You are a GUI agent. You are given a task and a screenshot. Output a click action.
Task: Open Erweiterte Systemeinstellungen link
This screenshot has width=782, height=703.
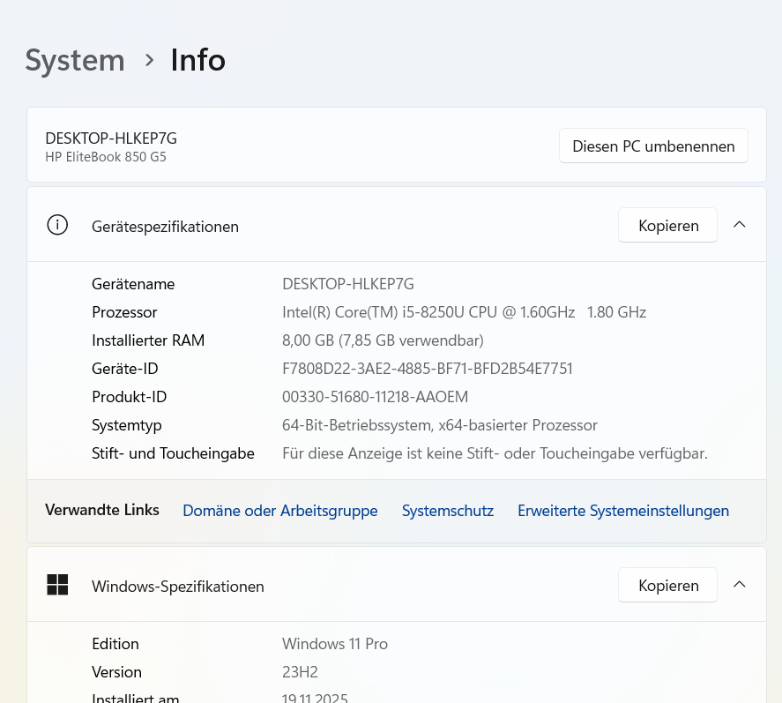click(623, 511)
